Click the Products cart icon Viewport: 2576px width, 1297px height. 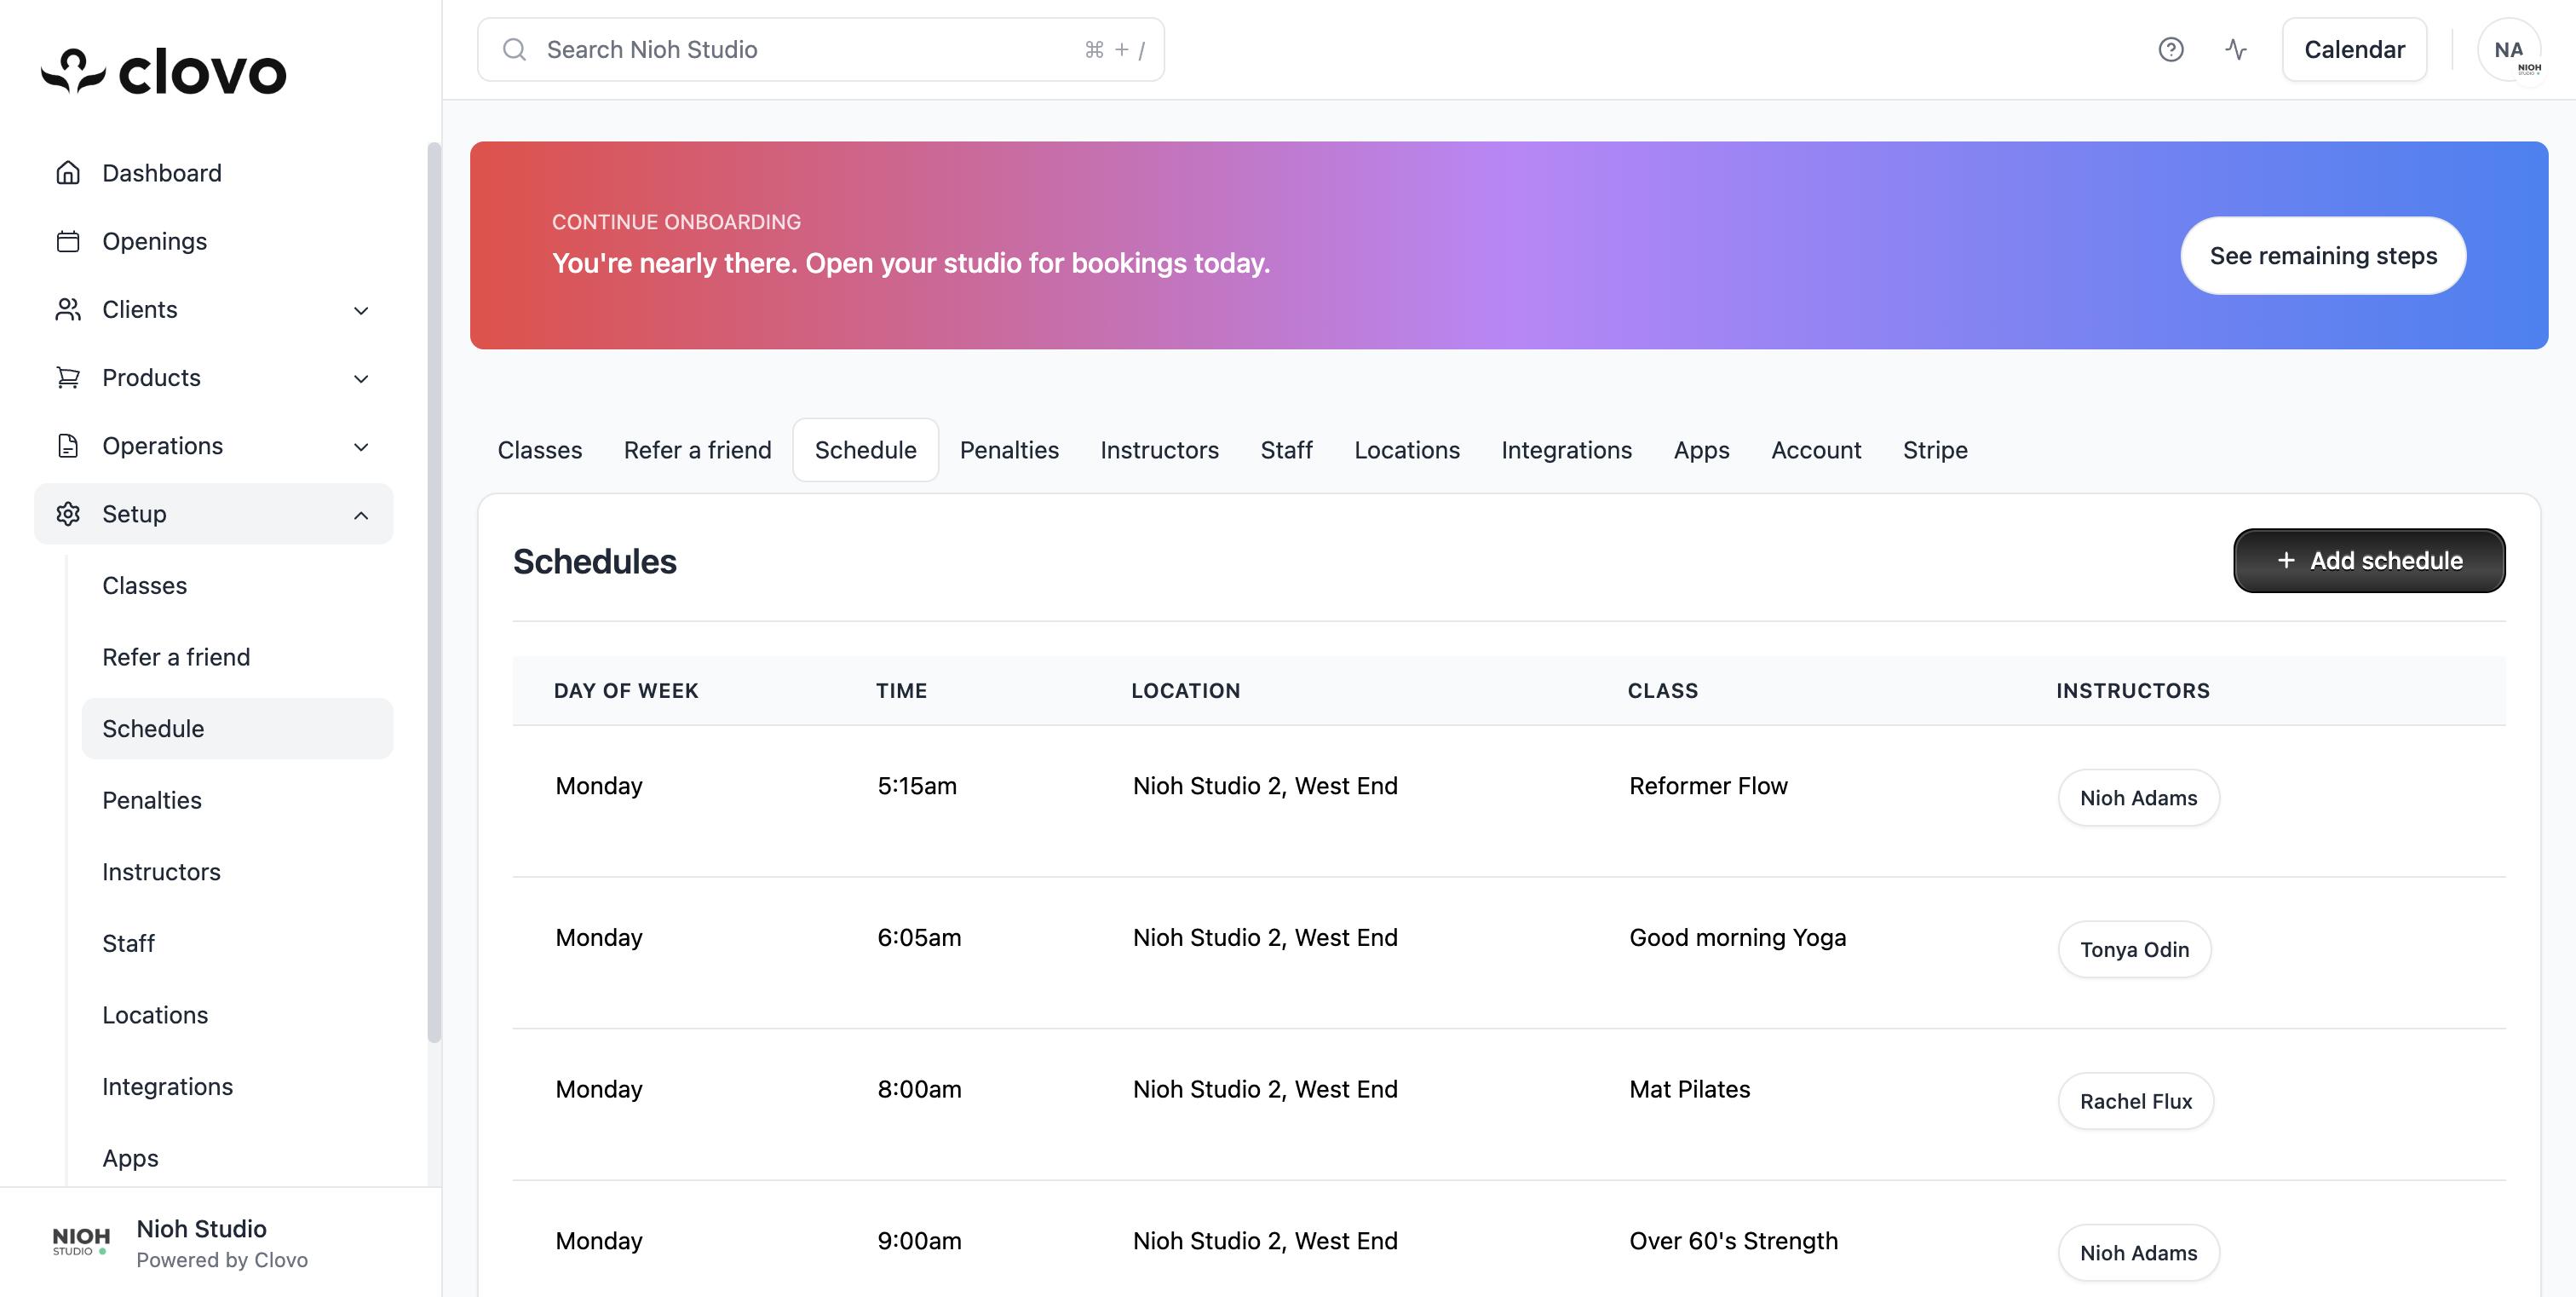(68, 377)
